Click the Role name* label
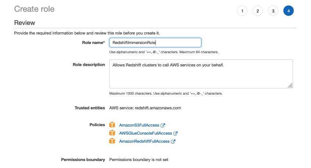Screen dimensions: 311x168 (93, 43)
